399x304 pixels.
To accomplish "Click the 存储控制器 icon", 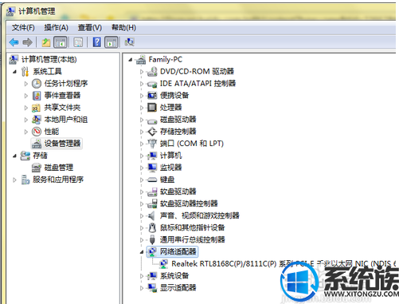I will [x=152, y=132].
